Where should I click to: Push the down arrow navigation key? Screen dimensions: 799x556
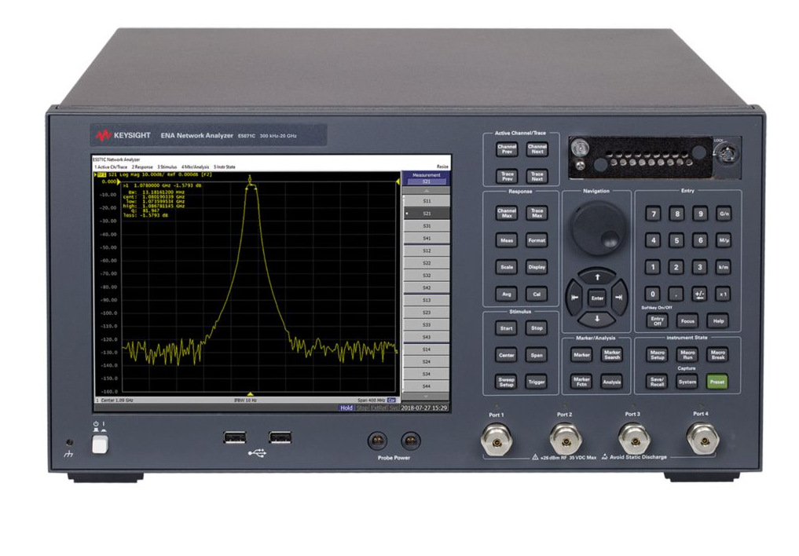597,319
